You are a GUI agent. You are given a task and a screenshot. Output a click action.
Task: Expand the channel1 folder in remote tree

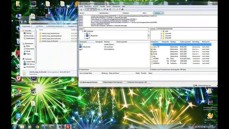coord(161,33)
